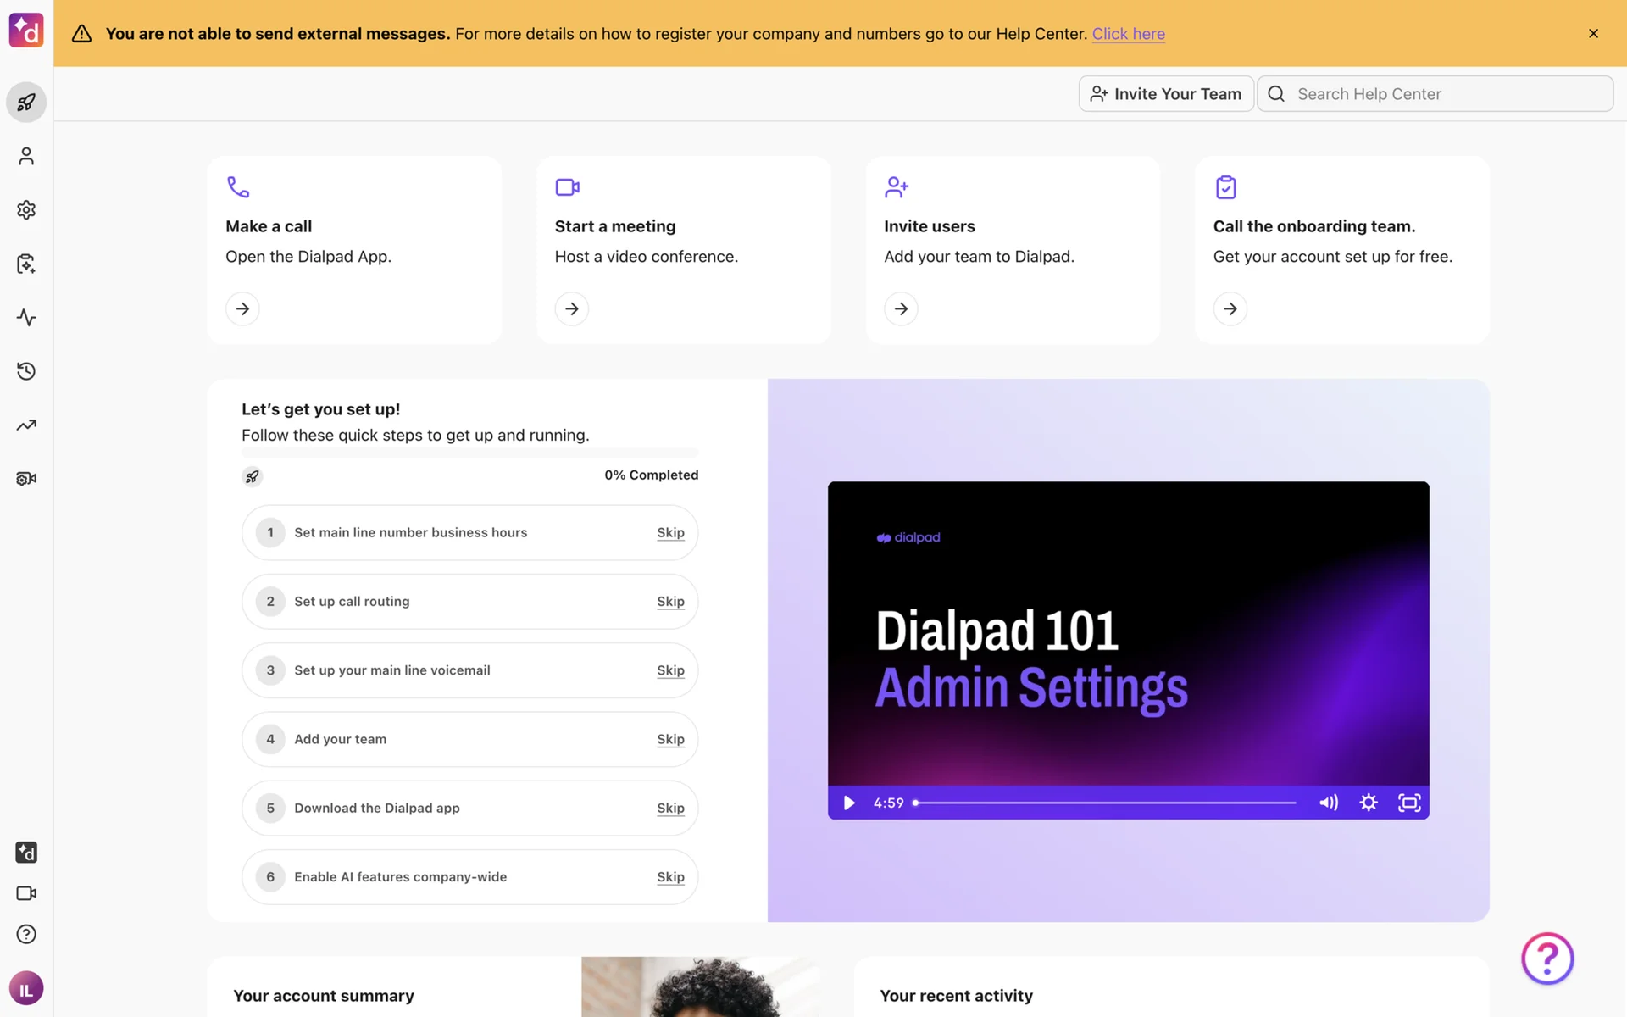Image resolution: width=1627 pixels, height=1017 pixels.
Task: Click the arrow under Invite users
Action: tap(901, 308)
